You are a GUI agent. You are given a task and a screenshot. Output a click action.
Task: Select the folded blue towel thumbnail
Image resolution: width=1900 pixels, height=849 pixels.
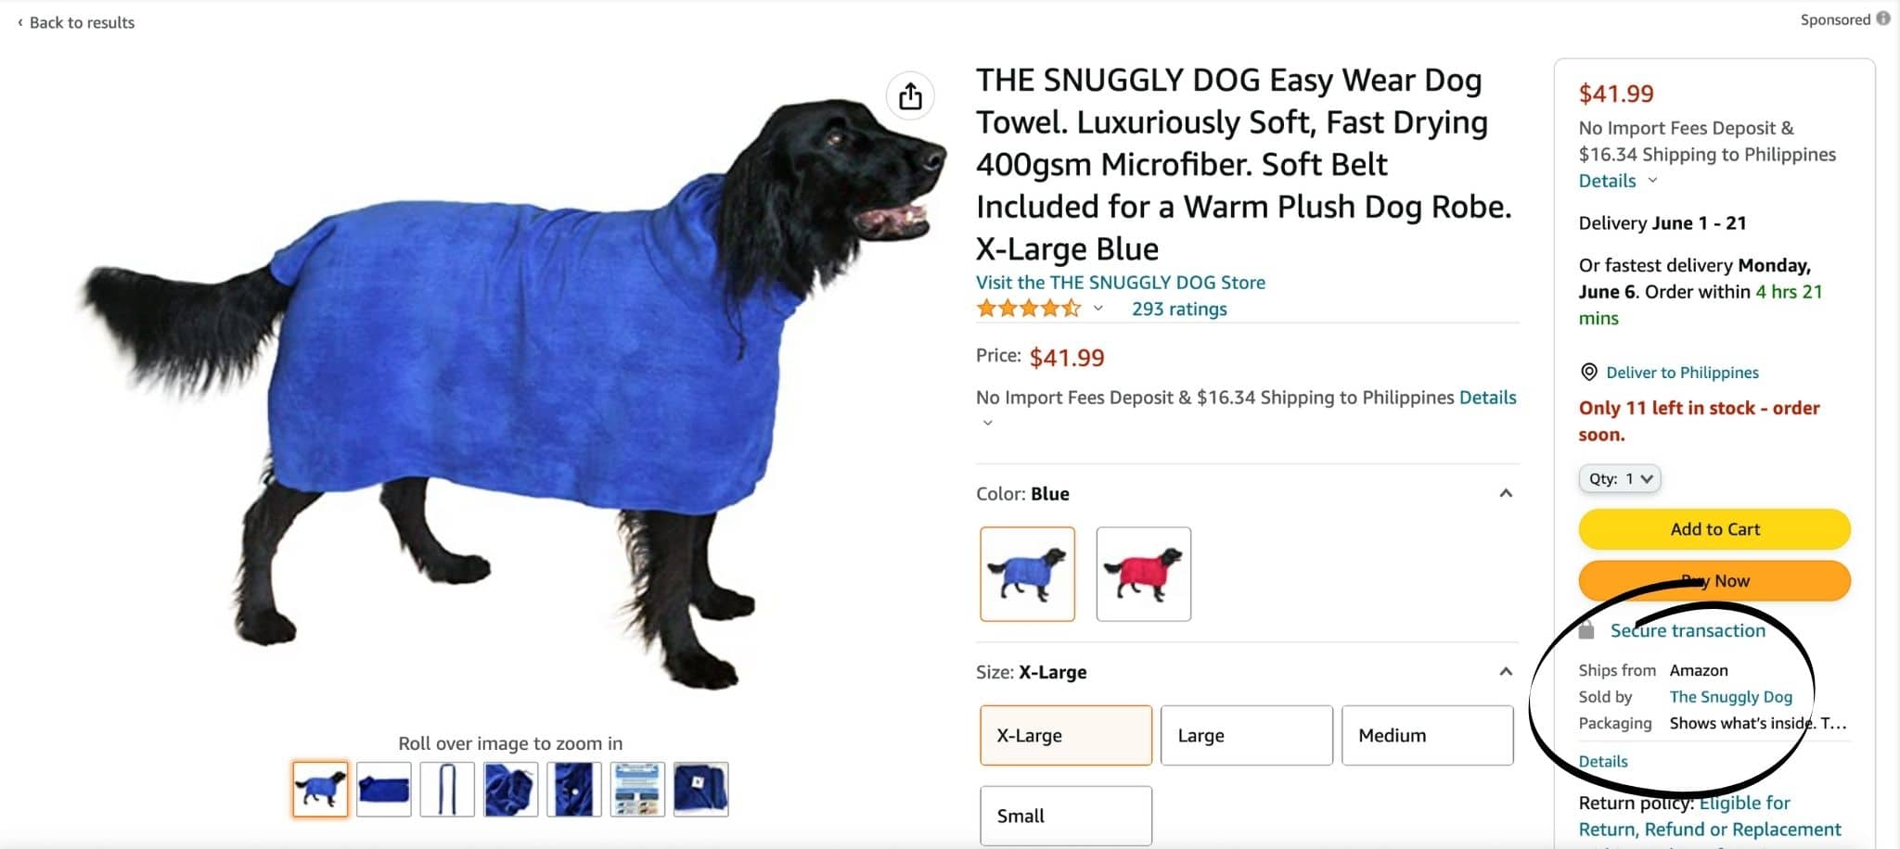383,790
